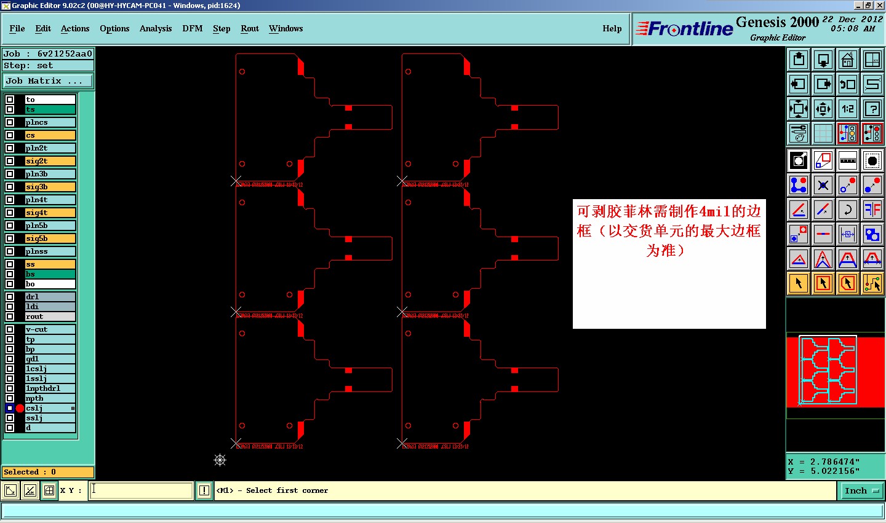Viewport: 886px width, 523px height.
Task: Click the zoom out shrink icon
Action: coord(823,109)
